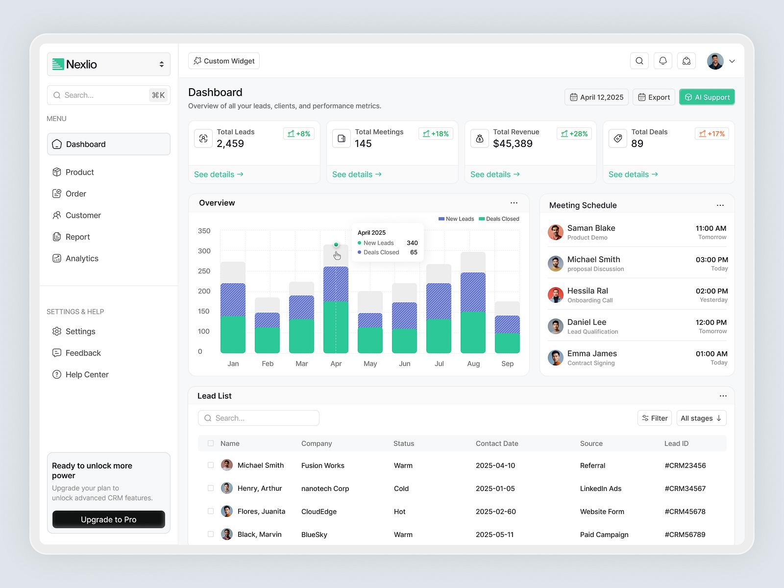Open the profile dropdown near the avatar
Screen dimensions: 784x588
[732, 61]
